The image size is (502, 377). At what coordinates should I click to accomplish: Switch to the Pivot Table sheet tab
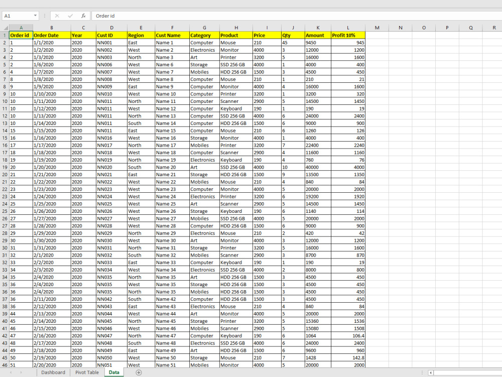click(x=87, y=372)
